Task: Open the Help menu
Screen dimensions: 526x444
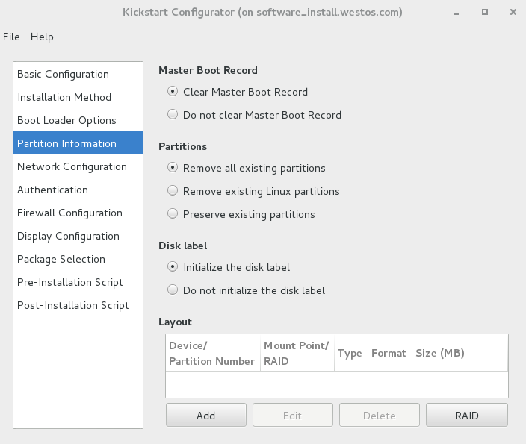Action: 42,37
